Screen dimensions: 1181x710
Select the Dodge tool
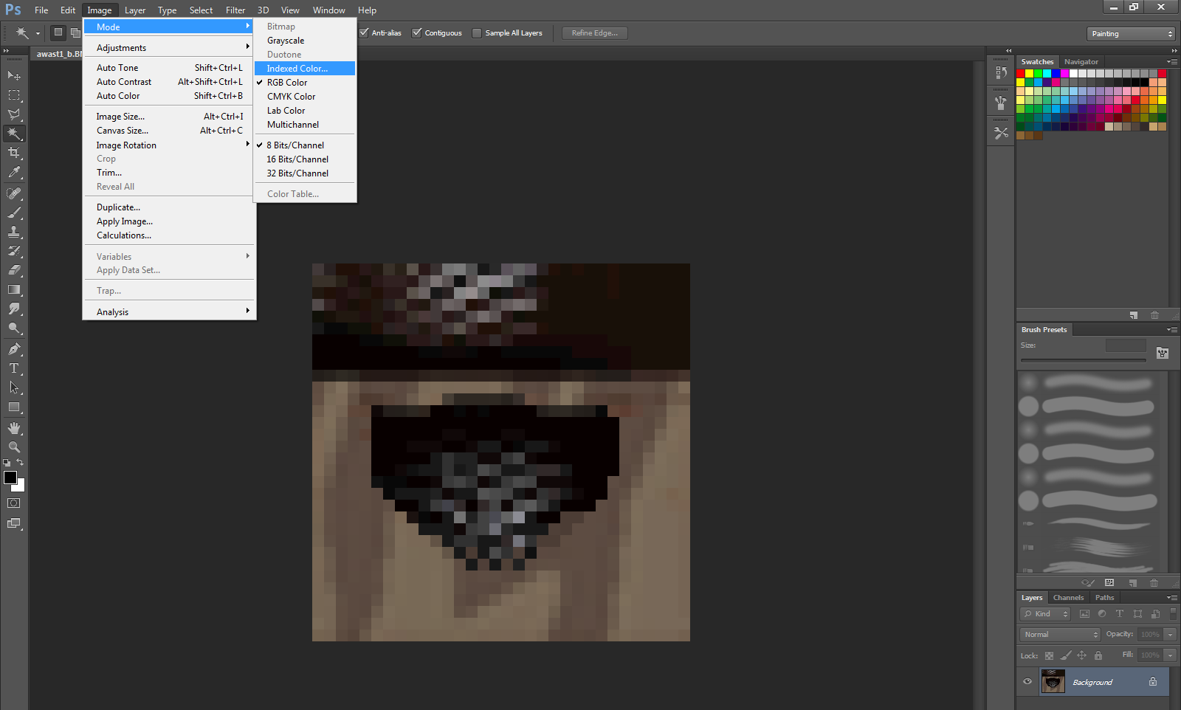(14, 328)
